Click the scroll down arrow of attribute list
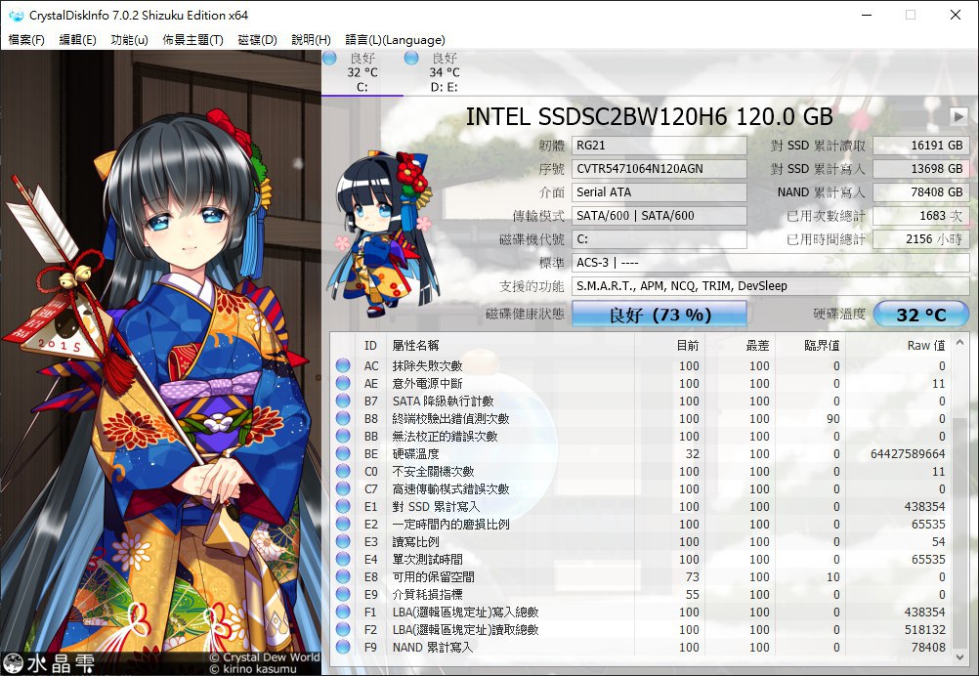Screen dimensions: 979x676 pos(960,656)
